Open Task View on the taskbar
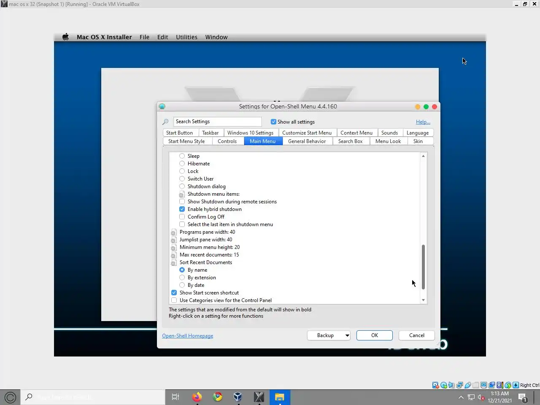 click(175, 397)
